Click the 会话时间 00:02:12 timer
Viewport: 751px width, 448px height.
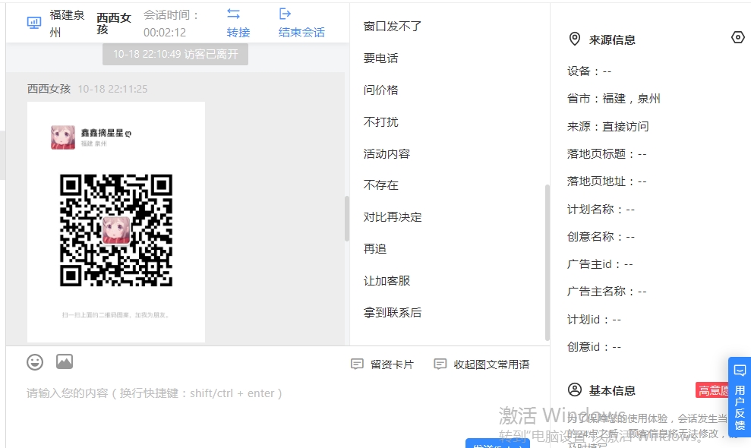tap(171, 24)
